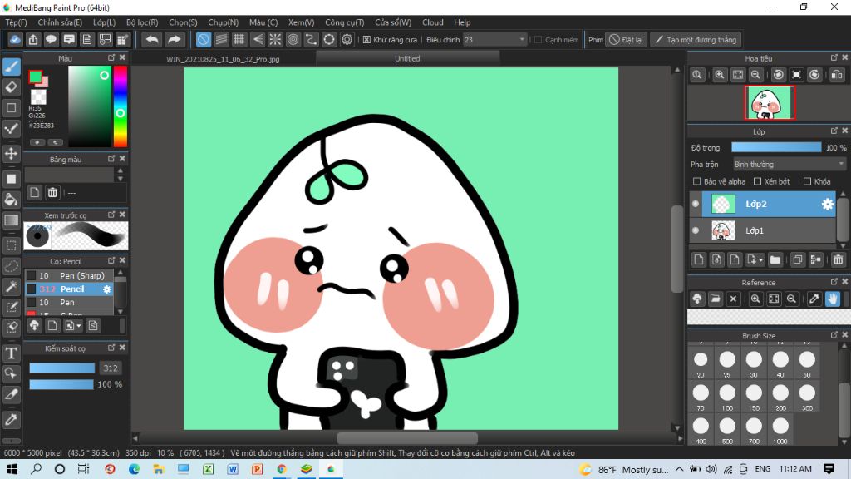Viewport: 851px width, 479px height.
Task: Enable the curve snap guide
Action: (311, 40)
